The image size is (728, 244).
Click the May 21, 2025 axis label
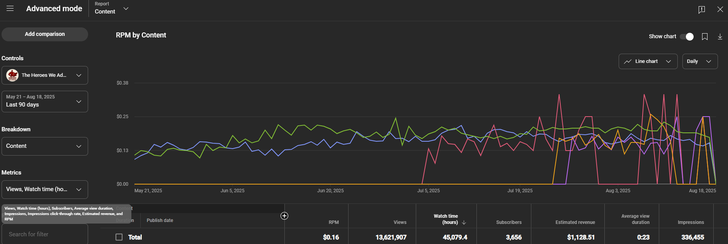point(148,191)
